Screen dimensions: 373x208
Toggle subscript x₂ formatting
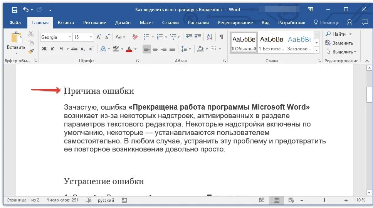pyautogui.click(x=82, y=49)
